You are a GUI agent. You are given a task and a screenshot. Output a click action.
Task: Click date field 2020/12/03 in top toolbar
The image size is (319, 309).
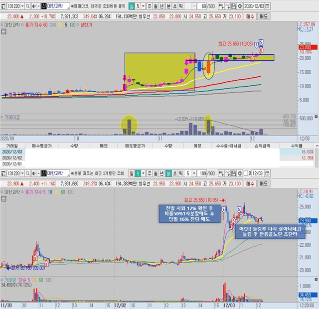click(254, 6)
